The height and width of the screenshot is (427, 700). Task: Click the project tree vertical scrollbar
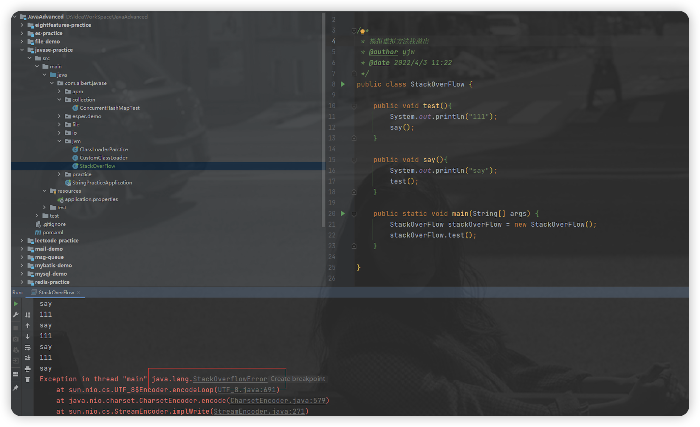[x=323, y=119]
